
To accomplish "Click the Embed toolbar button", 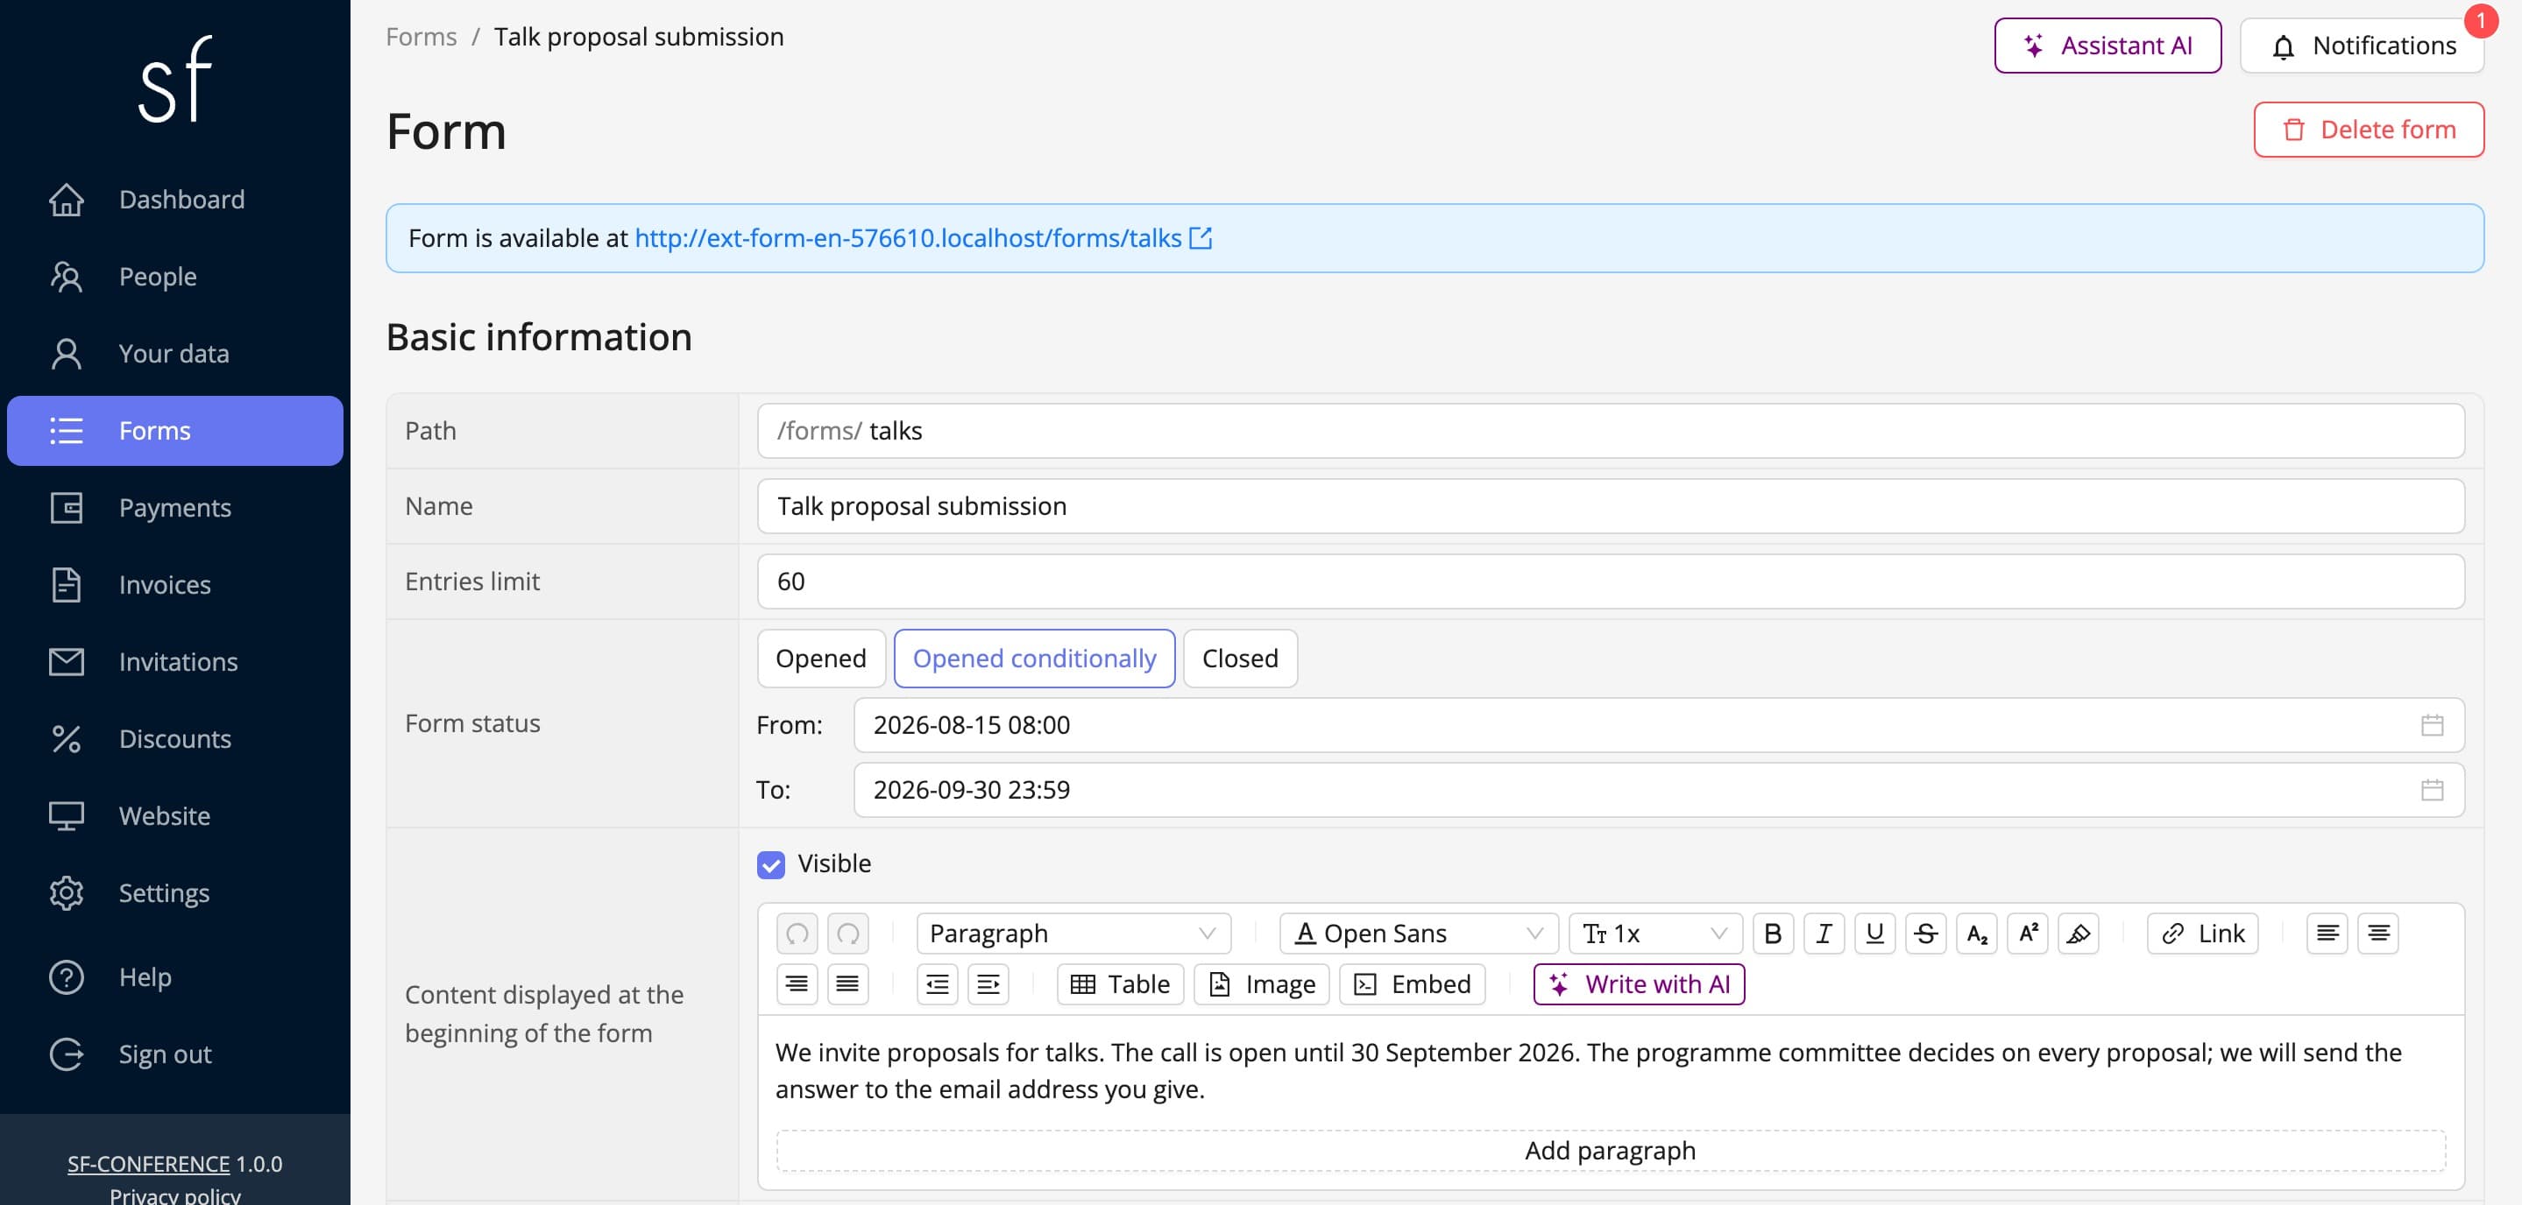I will (1412, 984).
